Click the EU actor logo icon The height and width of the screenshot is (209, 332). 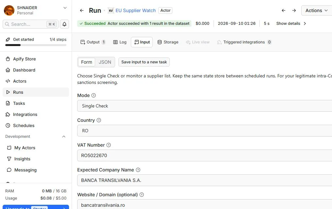click(111, 10)
